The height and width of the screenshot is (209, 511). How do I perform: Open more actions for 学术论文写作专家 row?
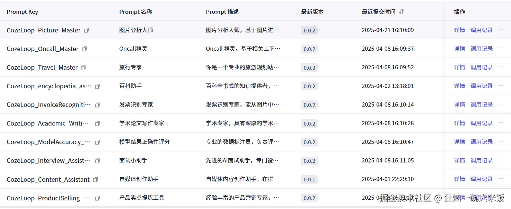coord(501,123)
